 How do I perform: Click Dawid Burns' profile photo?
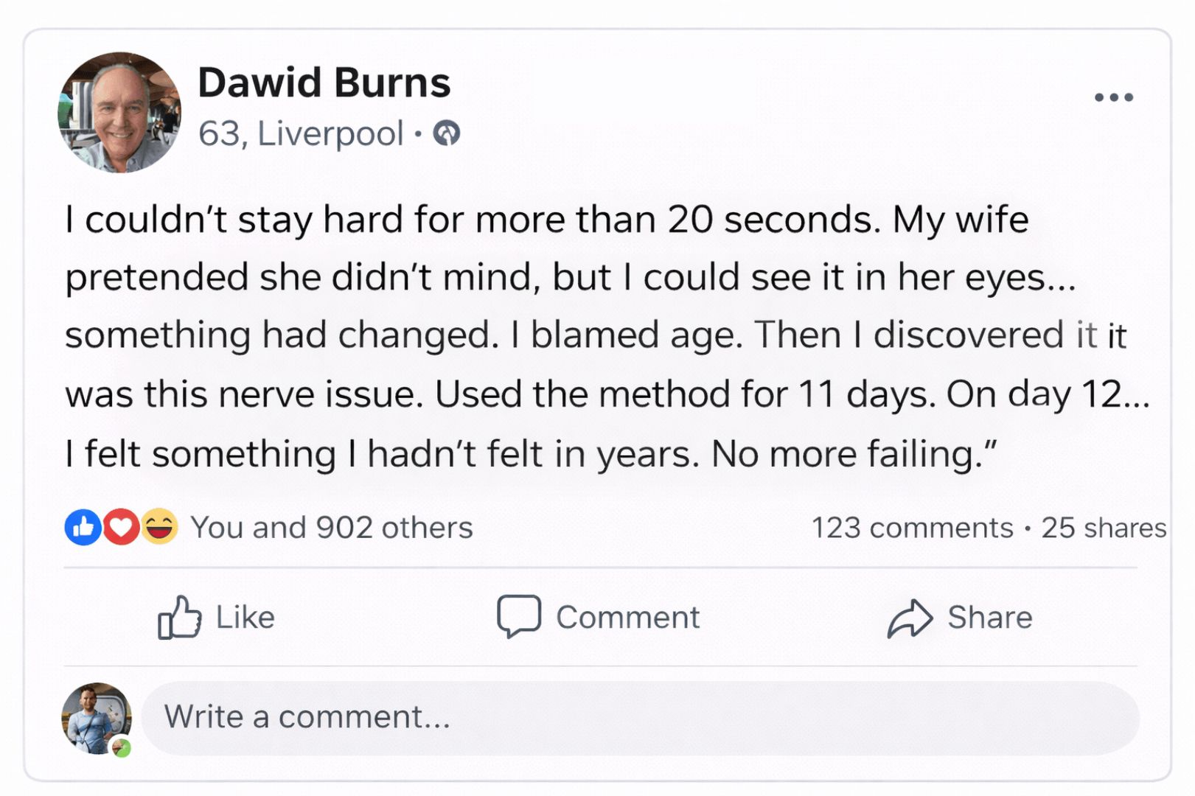click(119, 112)
